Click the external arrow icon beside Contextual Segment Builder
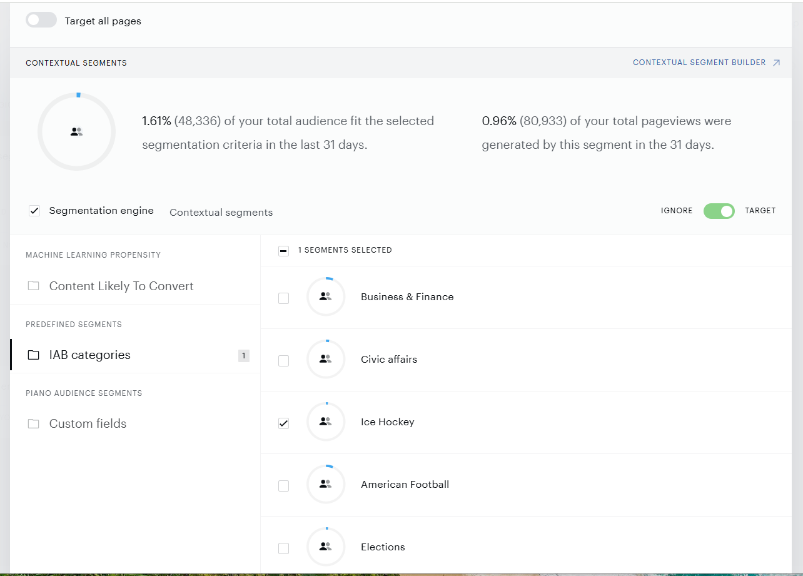The image size is (803, 576). coord(776,63)
